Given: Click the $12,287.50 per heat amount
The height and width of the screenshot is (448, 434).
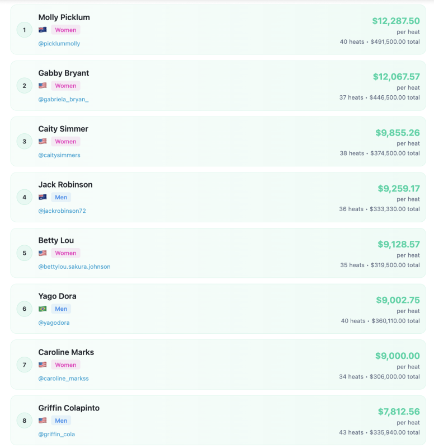Looking at the screenshot, I should [x=396, y=21].
